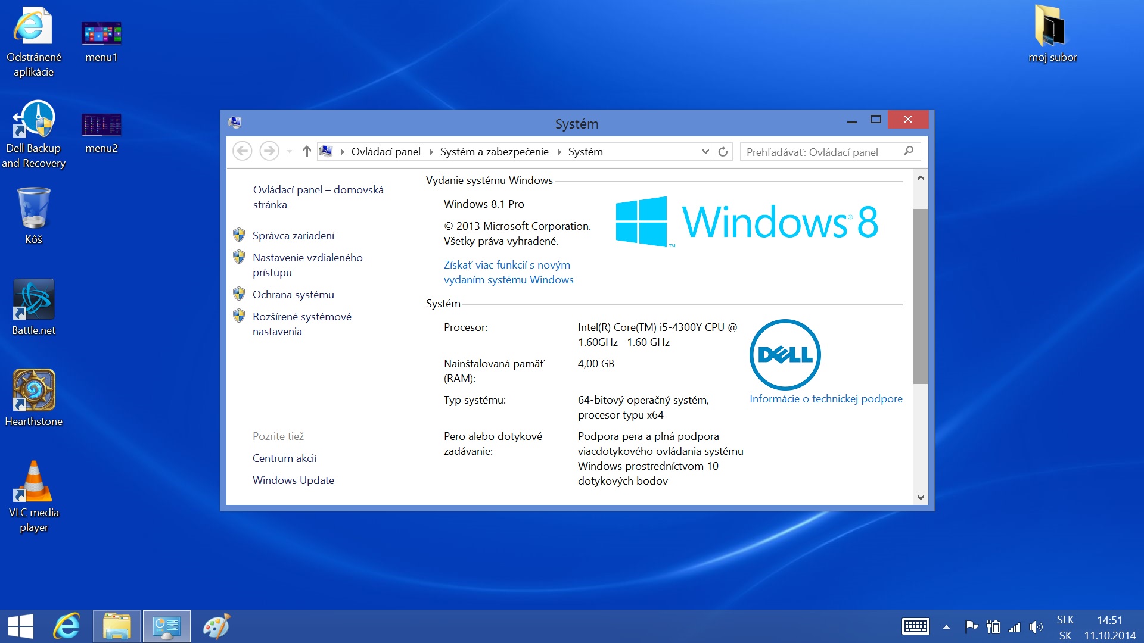
Task: Open recent locations dropdown arrow
Action: click(289, 152)
